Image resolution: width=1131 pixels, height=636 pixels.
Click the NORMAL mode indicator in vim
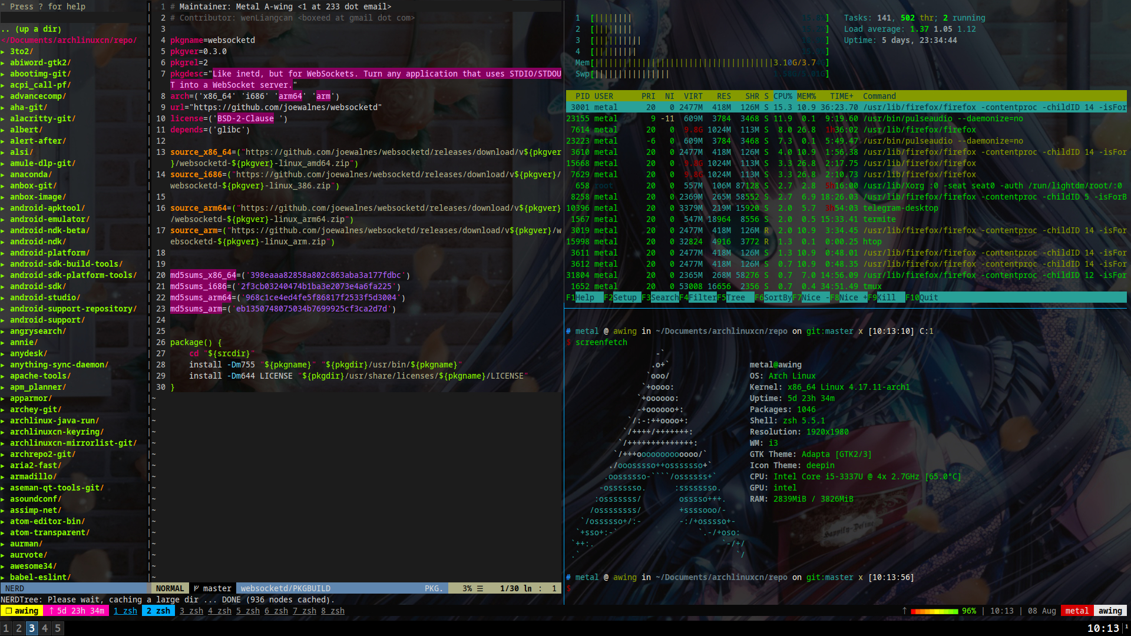170,589
